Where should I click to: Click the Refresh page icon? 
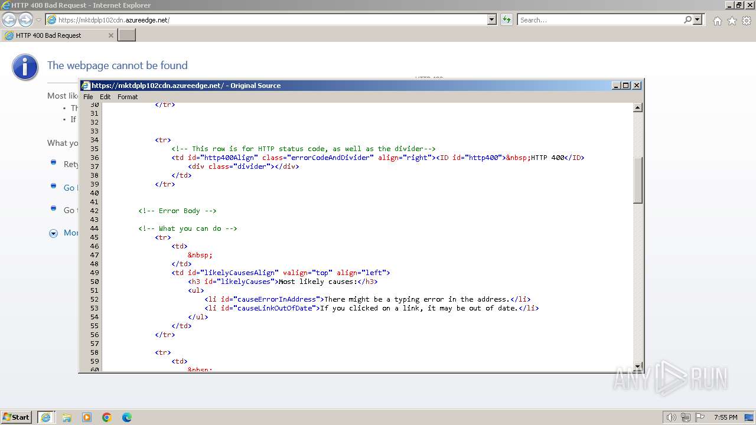coord(506,19)
